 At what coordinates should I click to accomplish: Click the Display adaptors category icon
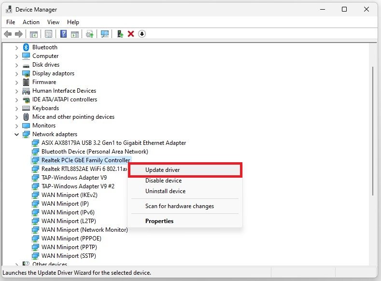[26, 73]
